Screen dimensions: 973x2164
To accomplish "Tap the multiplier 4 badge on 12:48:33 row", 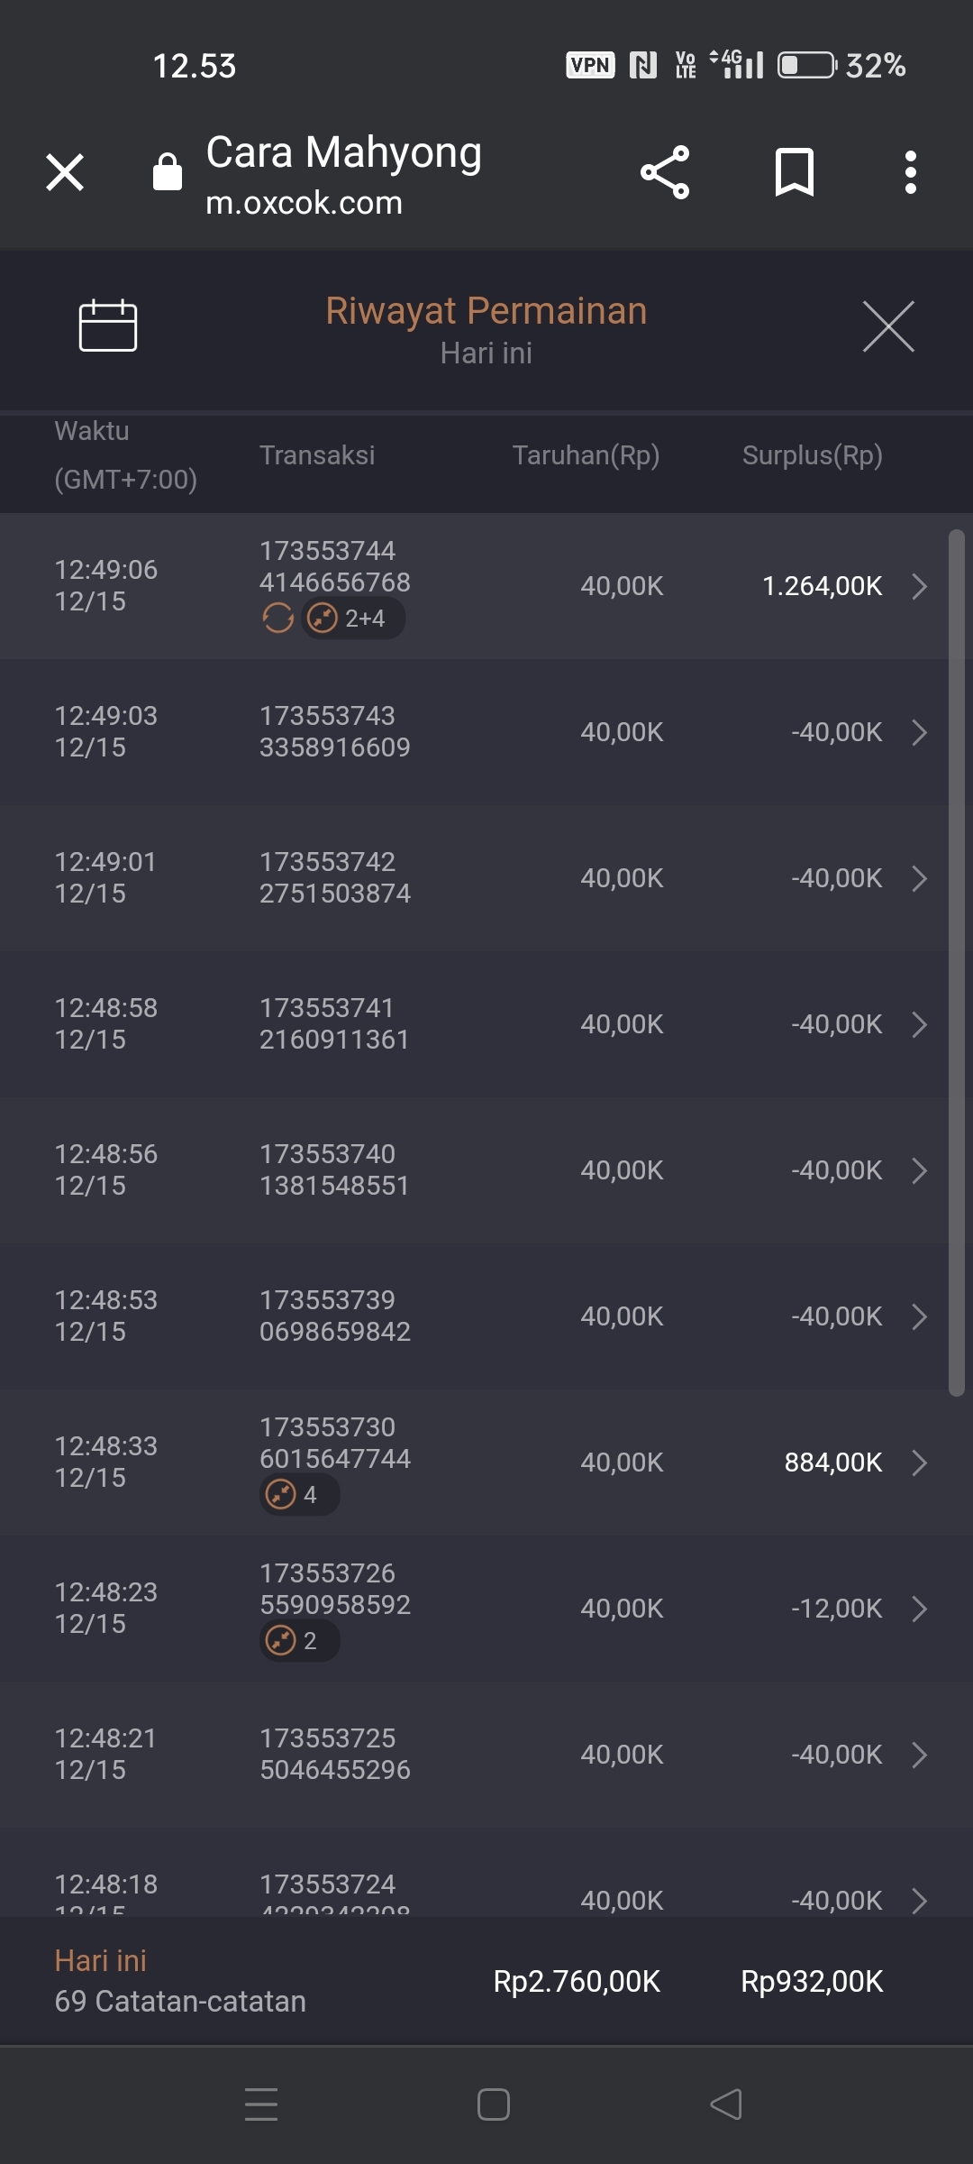I will point(299,1494).
